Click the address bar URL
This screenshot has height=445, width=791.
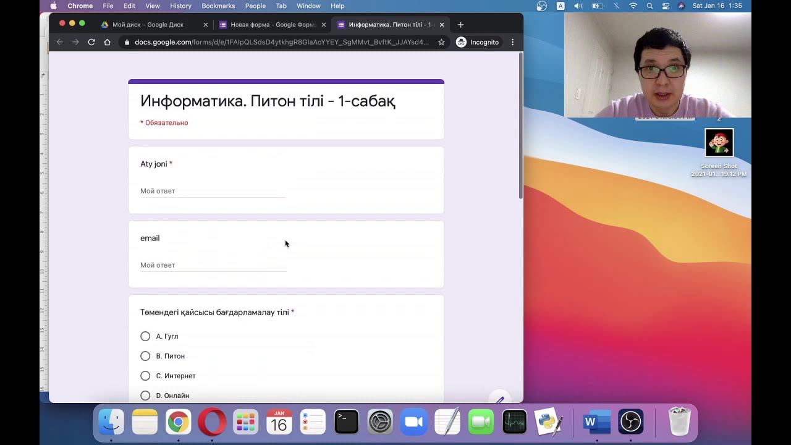[x=281, y=42]
